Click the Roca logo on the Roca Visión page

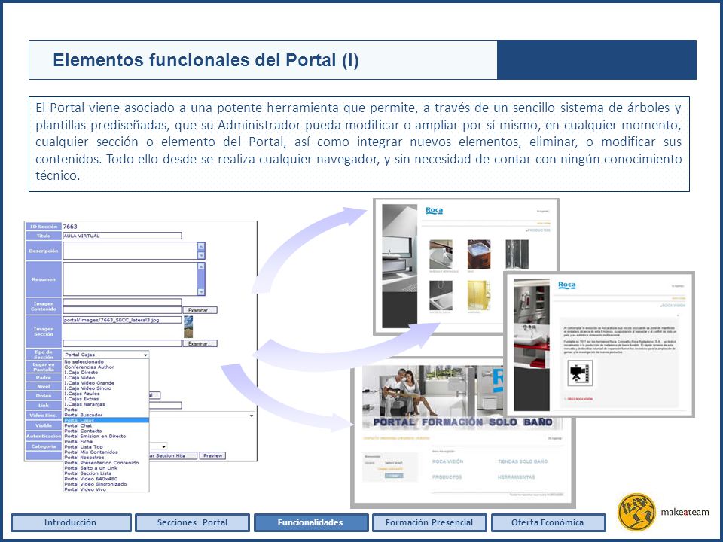coord(566,285)
